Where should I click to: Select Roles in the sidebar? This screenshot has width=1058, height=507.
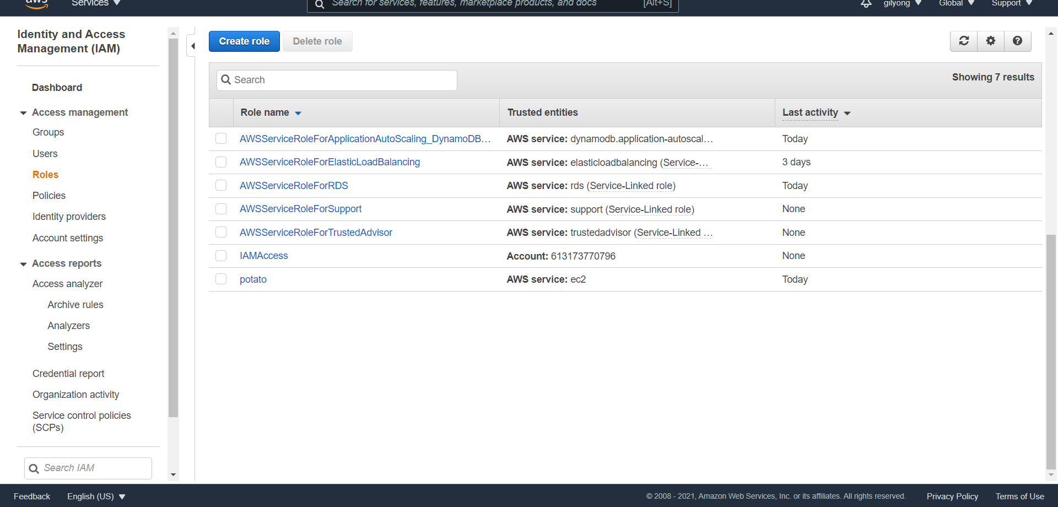pyautogui.click(x=45, y=175)
